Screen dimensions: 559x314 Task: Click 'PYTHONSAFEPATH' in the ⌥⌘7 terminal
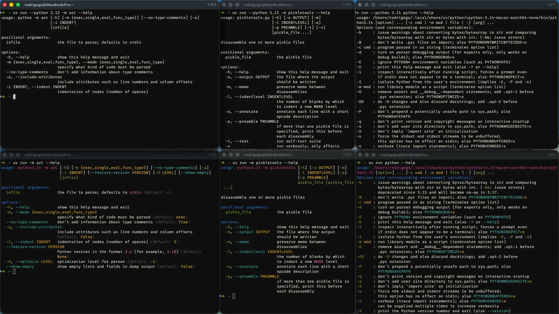coord(394,117)
